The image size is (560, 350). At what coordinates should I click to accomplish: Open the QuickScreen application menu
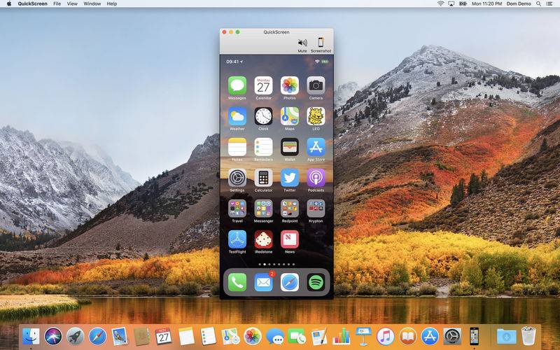32,3
